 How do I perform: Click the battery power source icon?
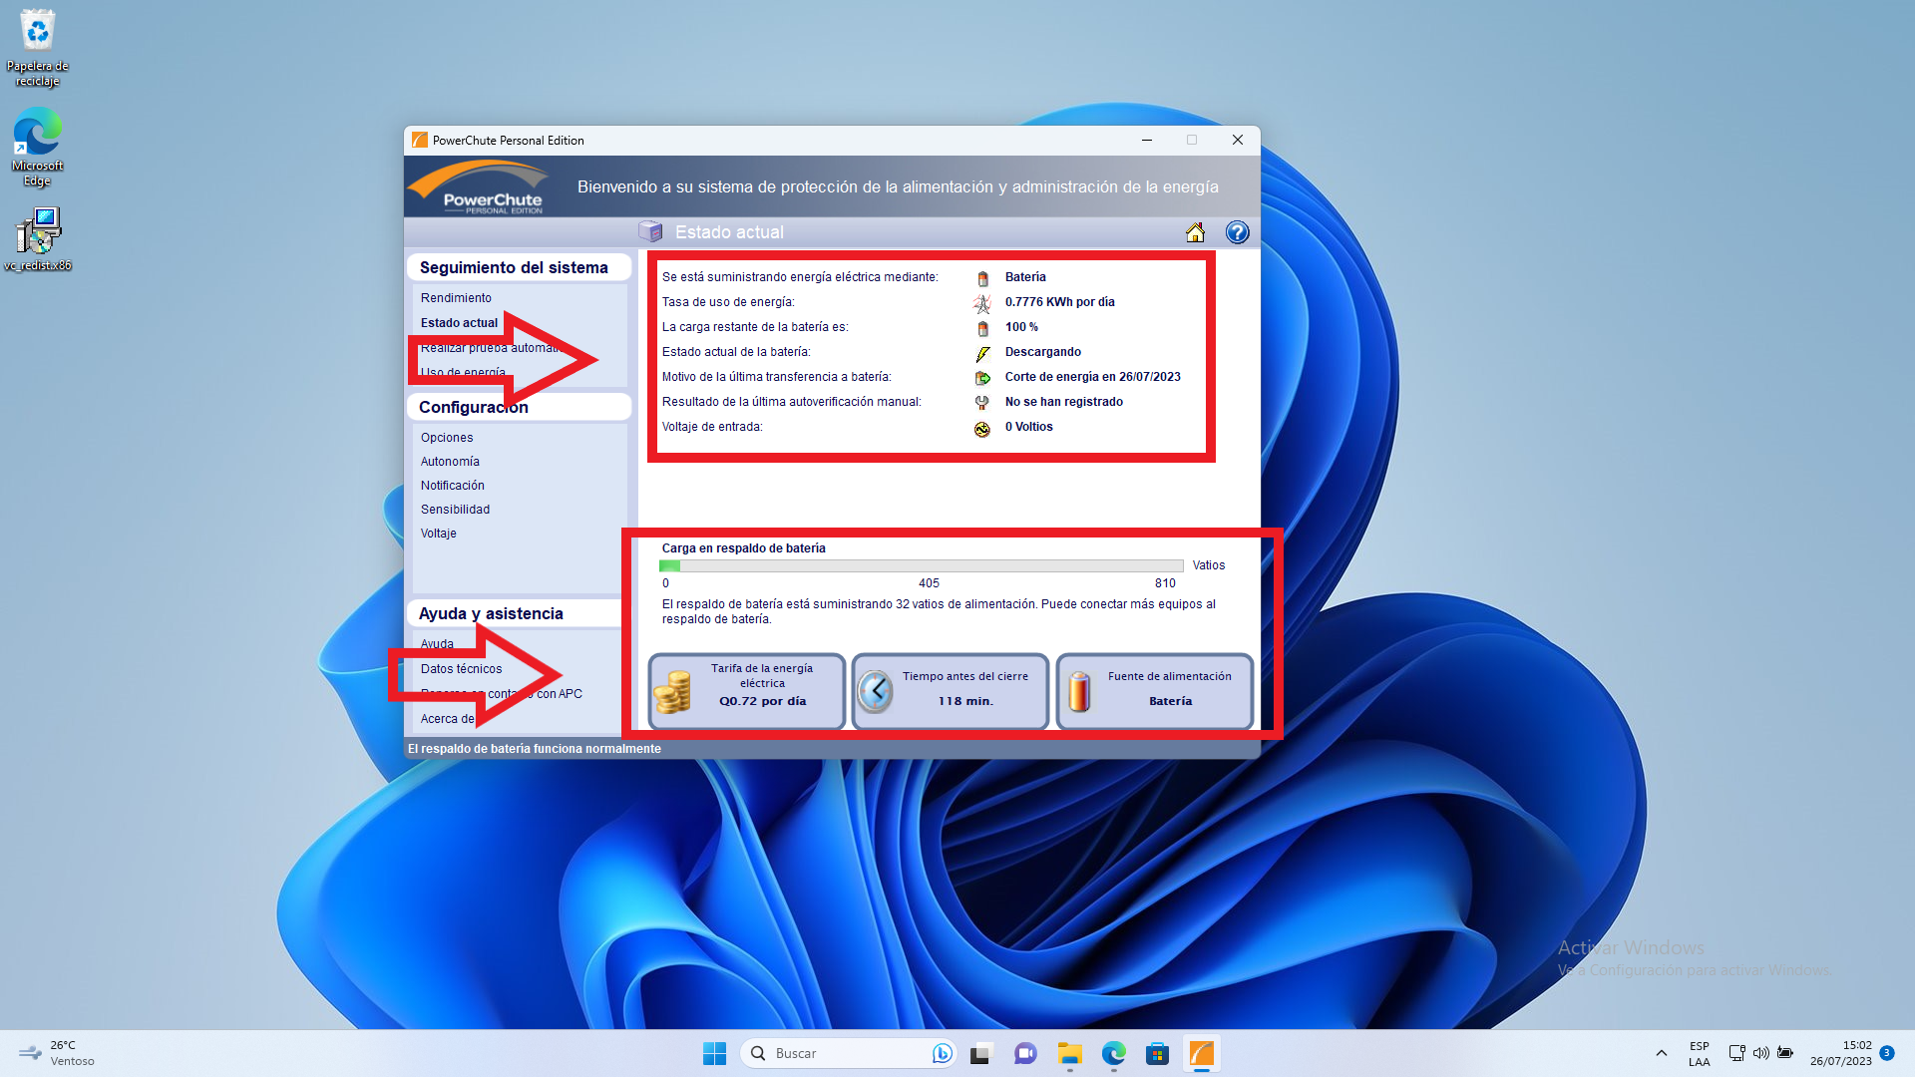tap(1079, 691)
